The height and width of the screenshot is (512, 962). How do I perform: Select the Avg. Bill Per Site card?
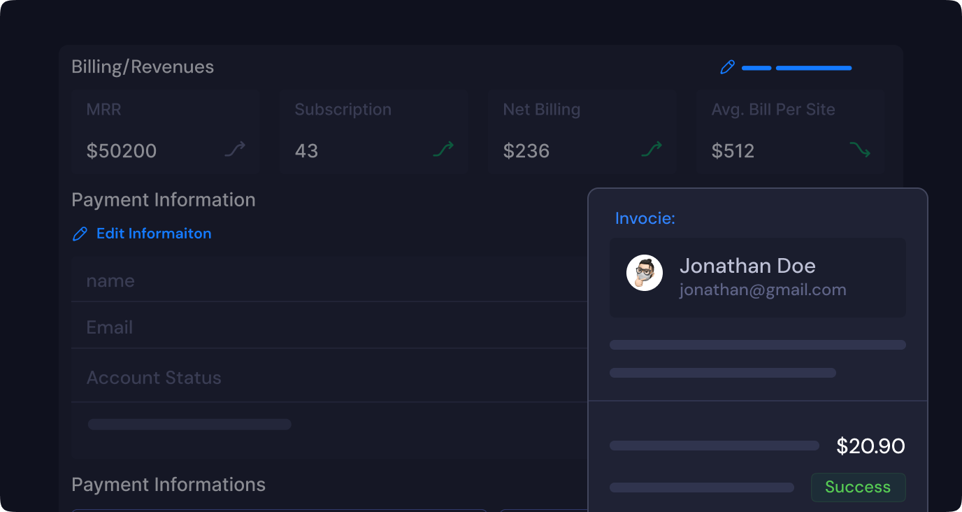[790, 131]
